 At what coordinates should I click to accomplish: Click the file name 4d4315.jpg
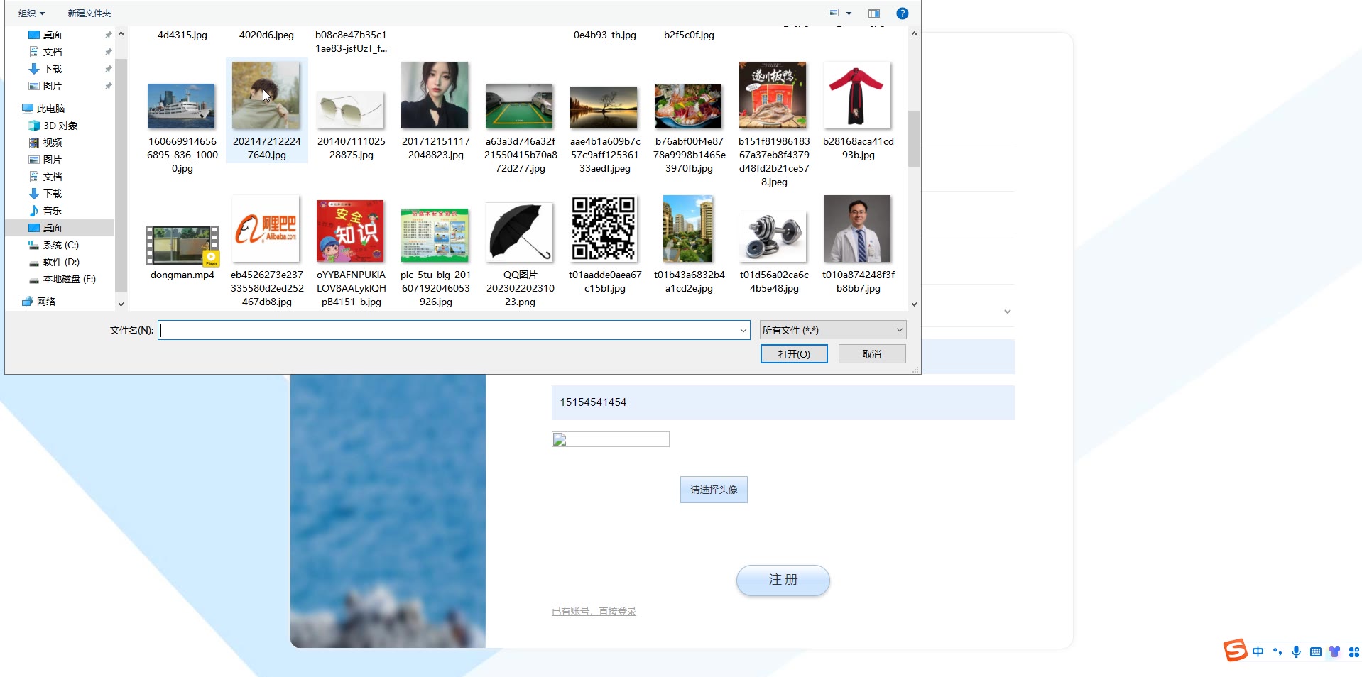(x=182, y=35)
